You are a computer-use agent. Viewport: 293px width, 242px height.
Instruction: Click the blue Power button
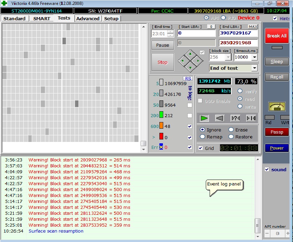click(x=277, y=148)
